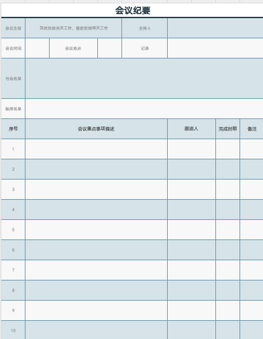Click the 记录 label cell
Screen dimensions: 263x339
click(x=145, y=48)
